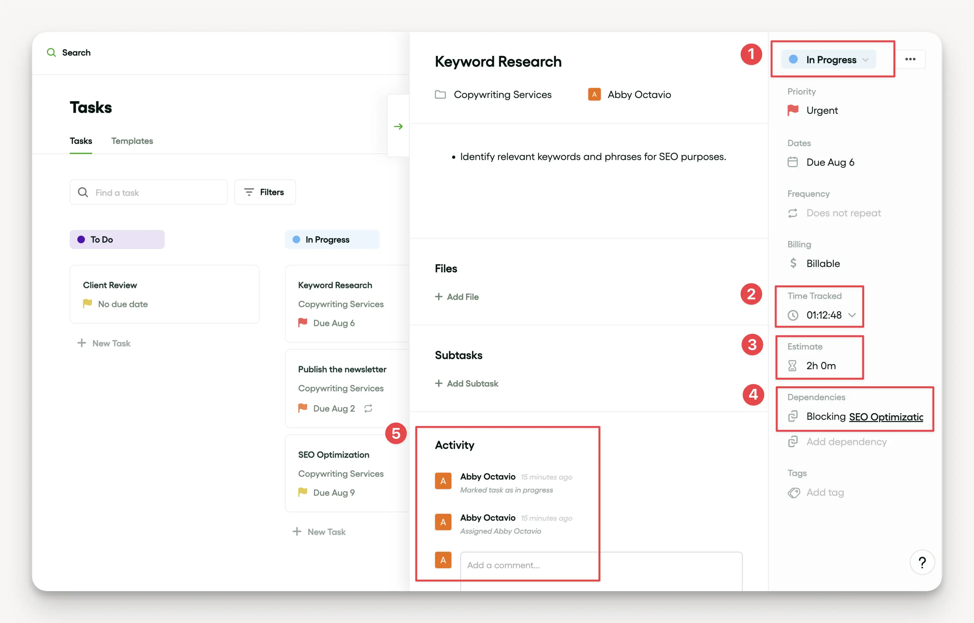The image size is (974, 623).
Task: Click the tag icon next to Add tag
Action: (x=794, y=493)
